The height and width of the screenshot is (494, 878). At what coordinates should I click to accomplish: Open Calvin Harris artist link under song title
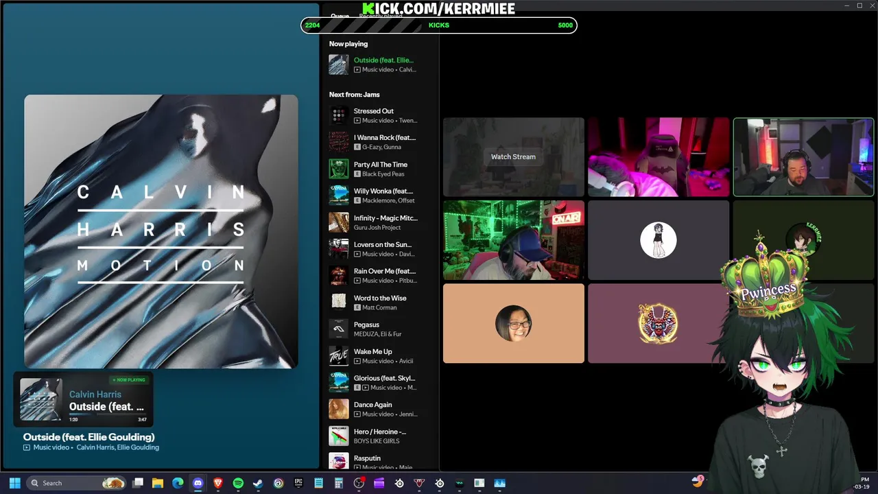[x=95, y=447]
